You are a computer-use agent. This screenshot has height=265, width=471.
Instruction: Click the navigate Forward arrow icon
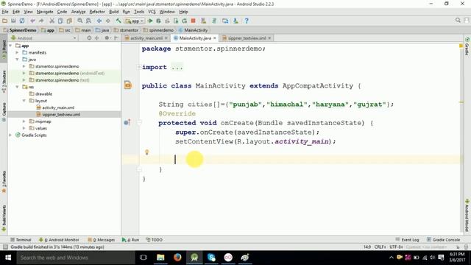click(108, 21)
